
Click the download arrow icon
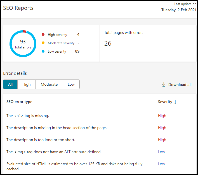tap(164, 85)
